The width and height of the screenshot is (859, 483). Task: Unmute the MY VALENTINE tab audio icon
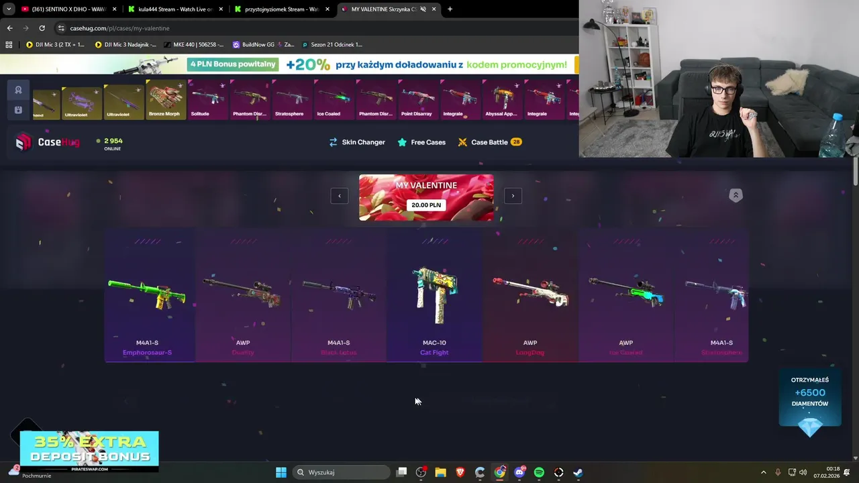point(423,9)
